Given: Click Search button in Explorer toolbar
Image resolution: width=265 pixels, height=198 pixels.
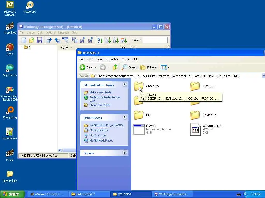Looking at the screenshot, I should coord(129,67).
